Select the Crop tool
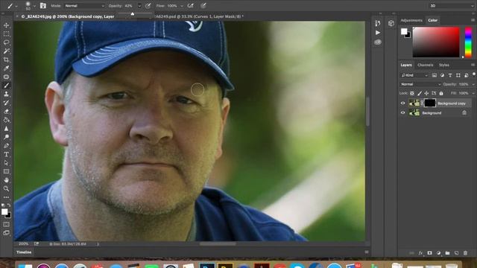Screen dimensions: 477x268 pos(6,60)
